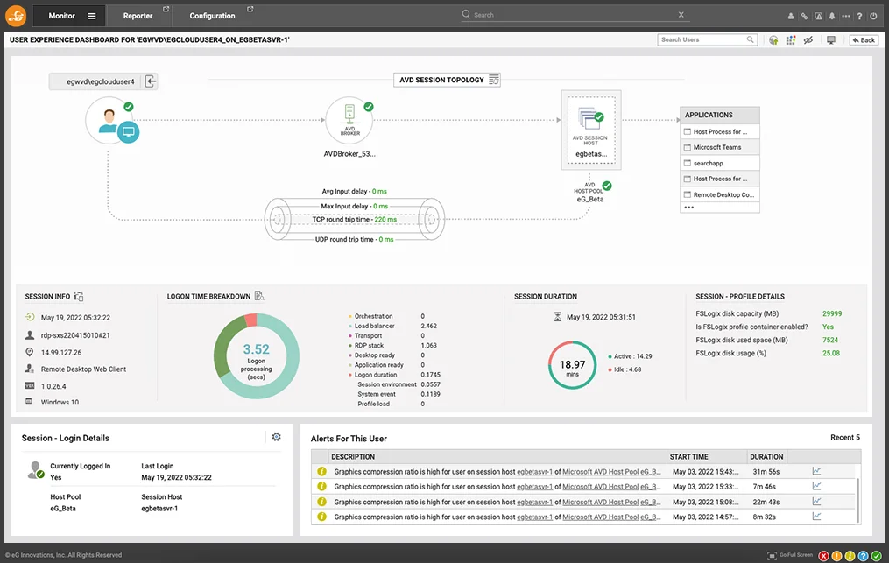Click the FSLogix disk capacity value 29999

point(832,313)
